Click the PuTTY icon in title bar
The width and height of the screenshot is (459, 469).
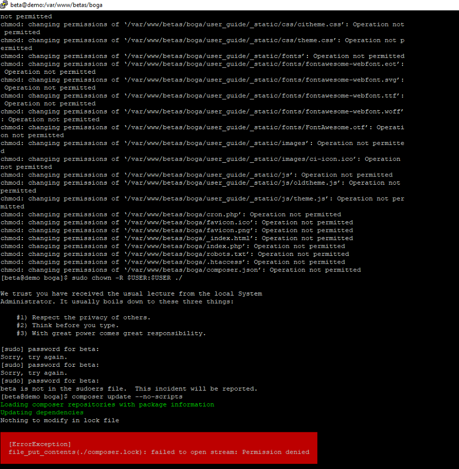point(5,5)
